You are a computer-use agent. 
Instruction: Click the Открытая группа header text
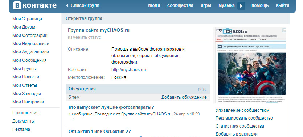[x=84, y=18]
